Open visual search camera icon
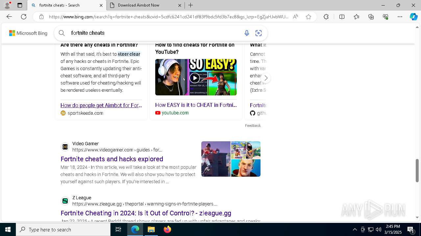 (259, 33)
